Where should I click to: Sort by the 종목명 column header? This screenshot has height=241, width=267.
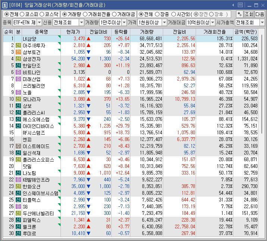pos(41,32)
